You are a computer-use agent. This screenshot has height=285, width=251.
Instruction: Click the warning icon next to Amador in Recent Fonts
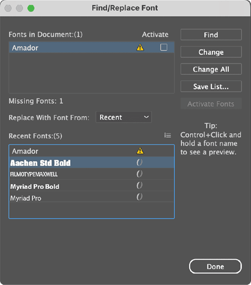[140, 151]
